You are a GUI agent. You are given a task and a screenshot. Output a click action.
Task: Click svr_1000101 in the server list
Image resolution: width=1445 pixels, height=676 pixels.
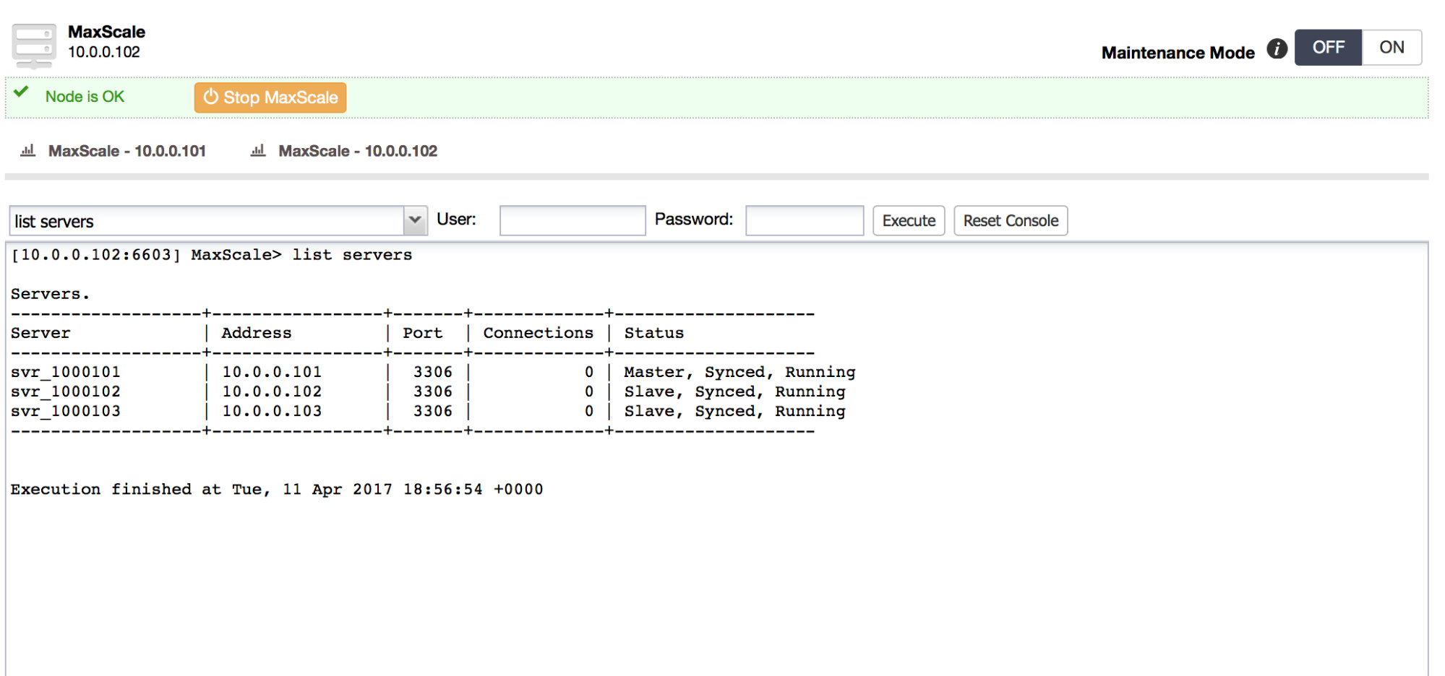point(66,372)
